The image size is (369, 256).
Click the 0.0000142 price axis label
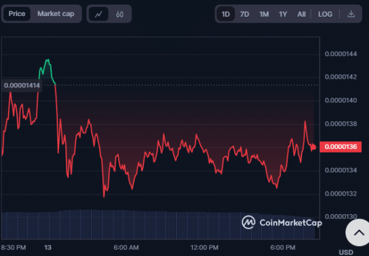(341, 77)
